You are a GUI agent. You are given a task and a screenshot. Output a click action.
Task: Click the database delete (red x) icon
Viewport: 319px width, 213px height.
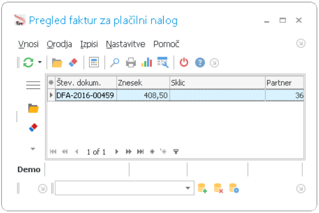pos(218,188)
